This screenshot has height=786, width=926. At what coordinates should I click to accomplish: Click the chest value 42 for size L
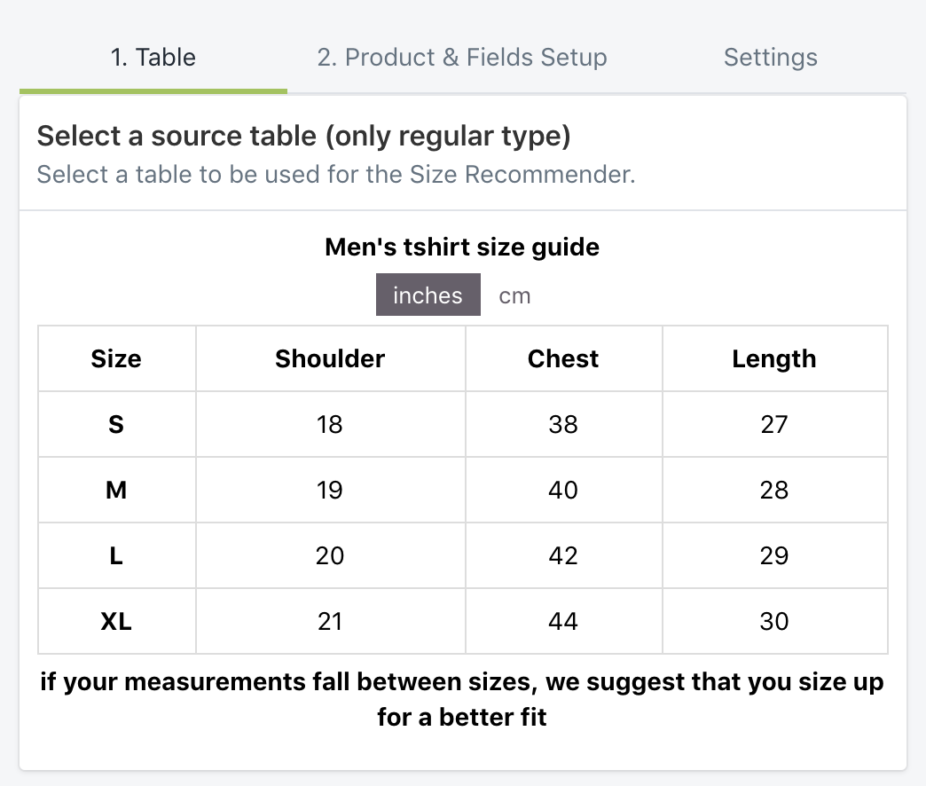point(563,555)
